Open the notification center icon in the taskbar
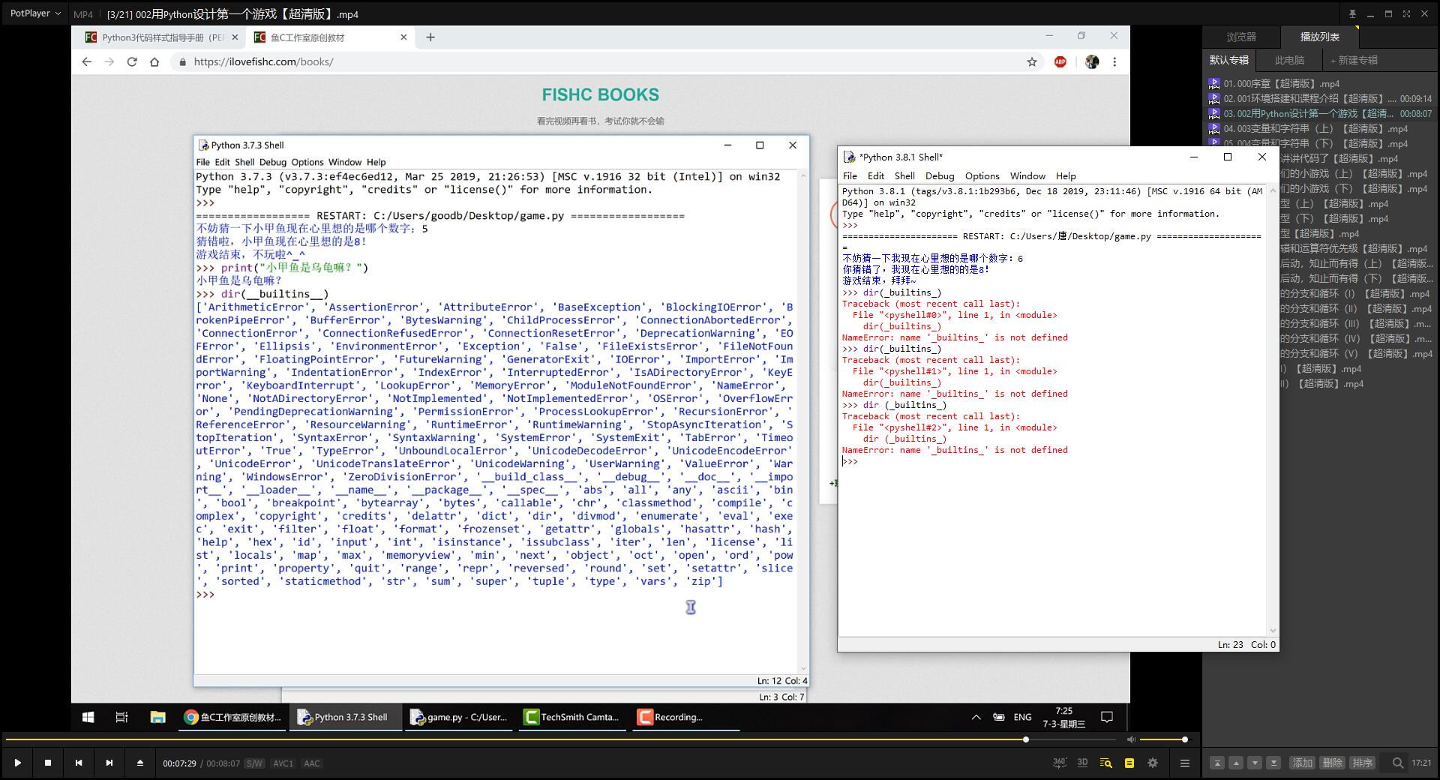 (x=1106, y=717)
